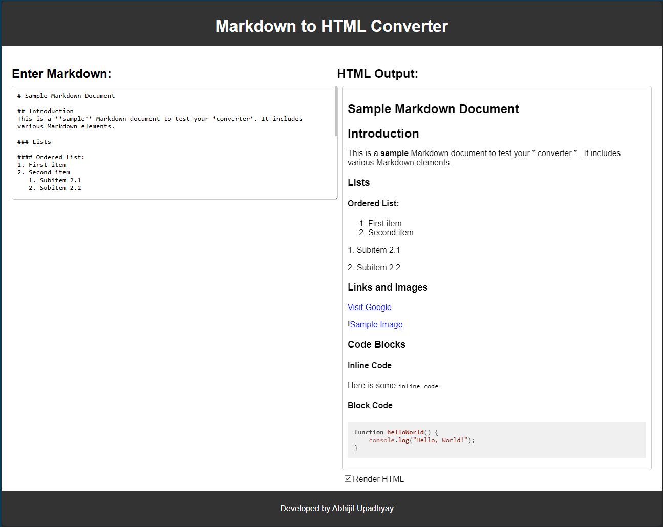
Task: Select the Sample Markdown Document heading
Action: click(x=433, y=108)
